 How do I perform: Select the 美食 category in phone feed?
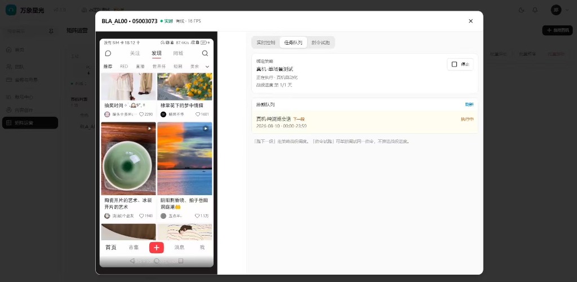point(194,67)
